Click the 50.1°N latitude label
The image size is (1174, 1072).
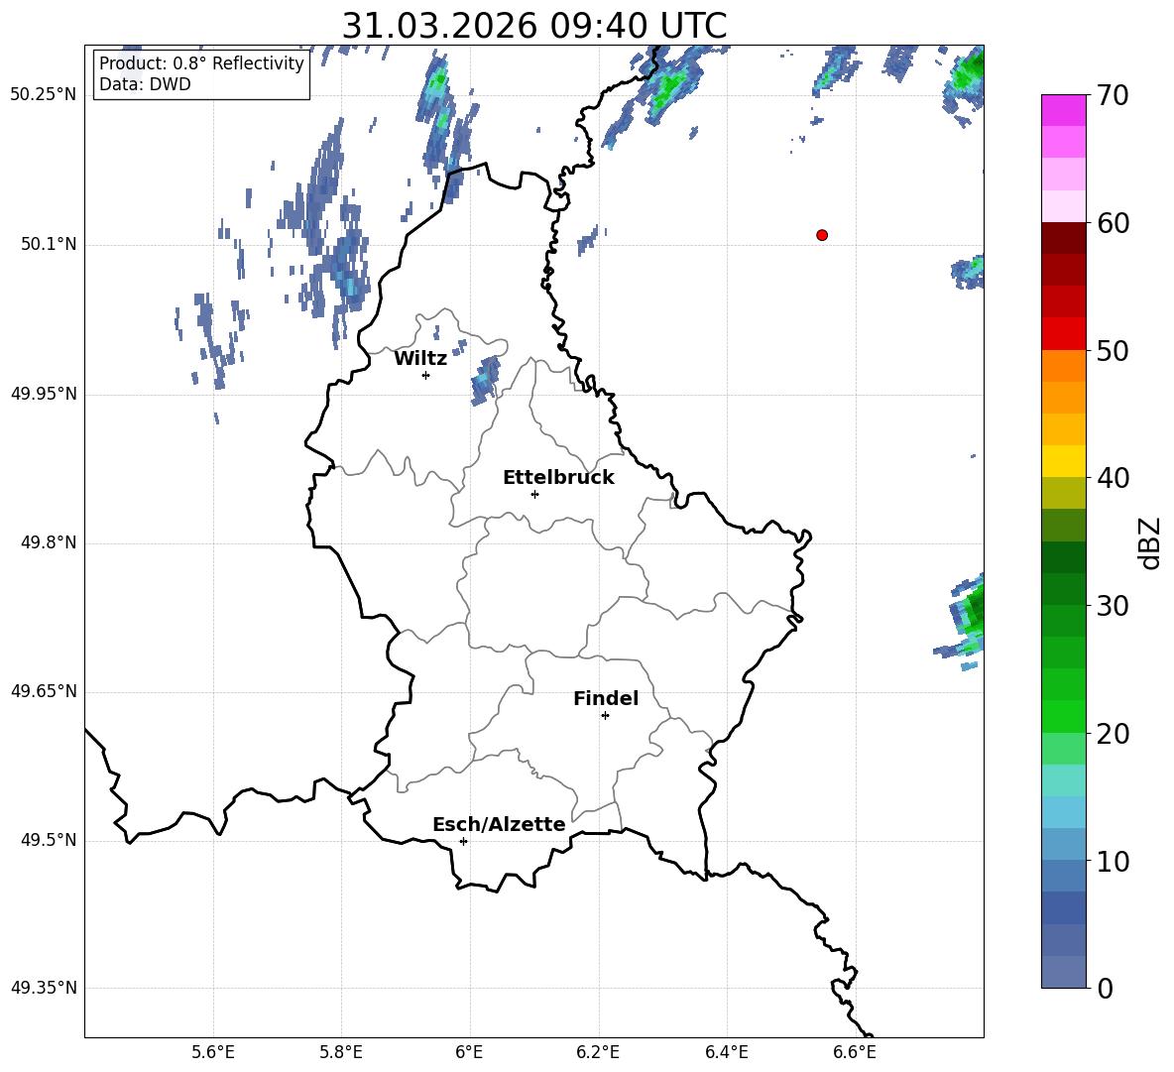tap(49, 244)
